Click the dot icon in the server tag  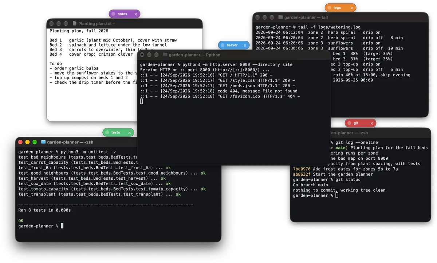pos(223,45)
